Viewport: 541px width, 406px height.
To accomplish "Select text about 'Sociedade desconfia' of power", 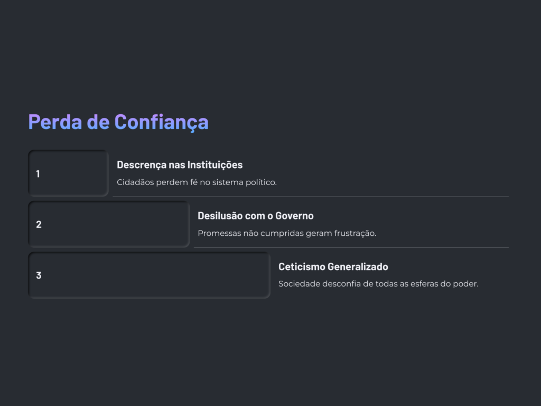I will pos(378,284).
